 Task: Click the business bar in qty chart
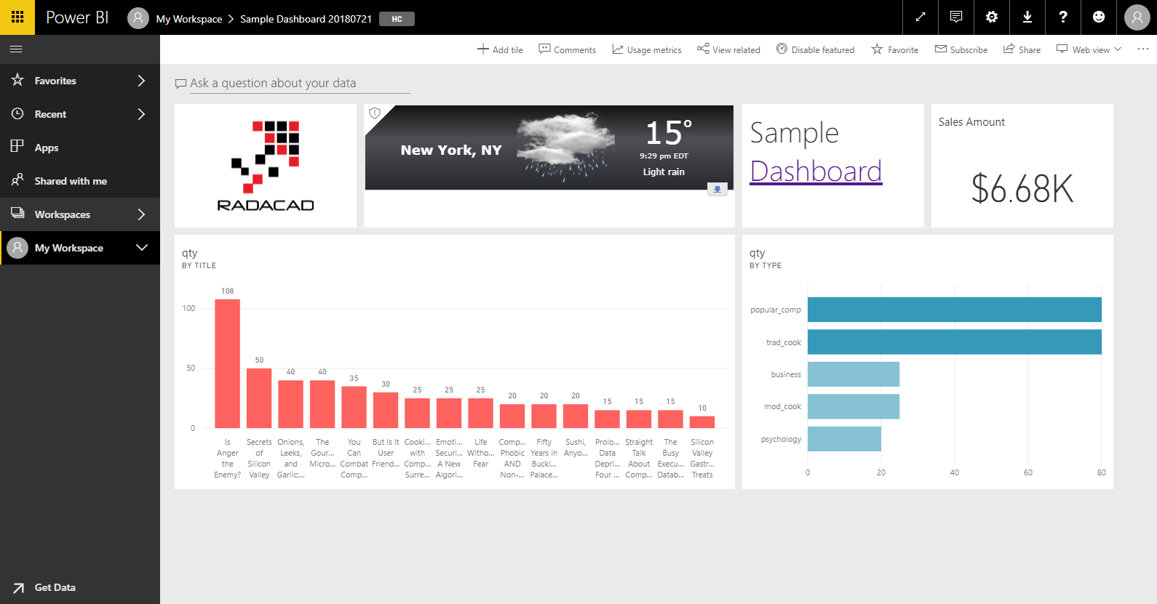(x=854, y=374)
